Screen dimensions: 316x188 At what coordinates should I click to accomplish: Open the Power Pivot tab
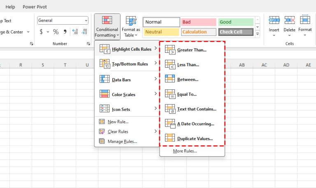(x=35, y=7)
